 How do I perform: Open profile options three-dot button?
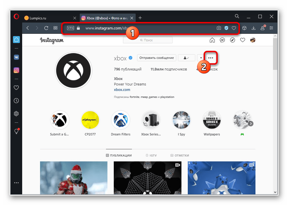pos(211,58)
